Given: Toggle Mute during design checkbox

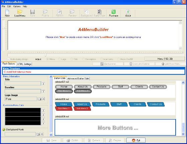Looking at the screenshot, I should tap(8, 59).
